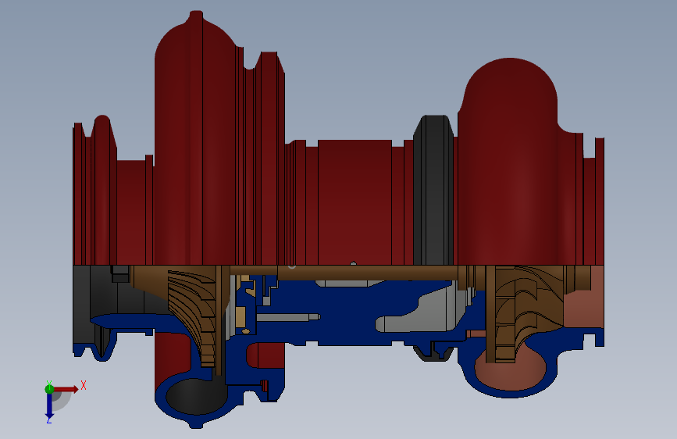The width and height of the screenshot is (677, 439).
Task: Select the black circular compressor volute cavity
Action: coord(197,396)
